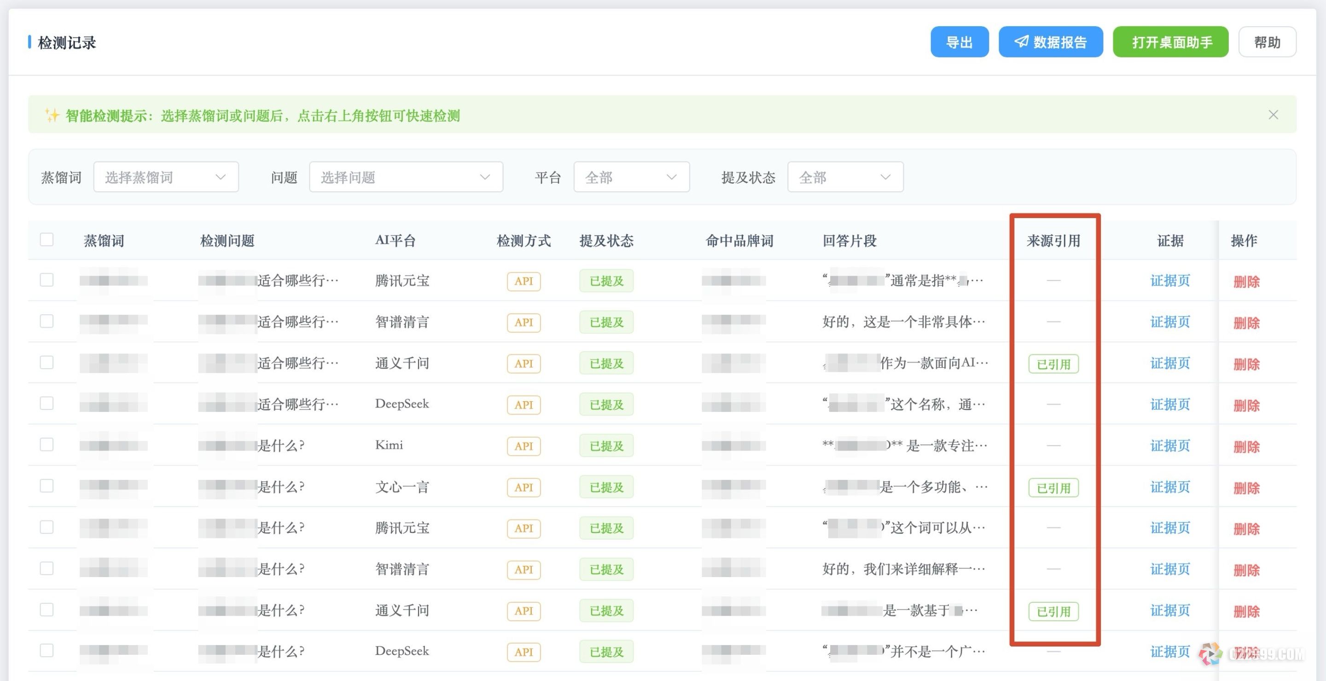1326x681 pixels.
Task: Expand the 提及状态 全部 dropdown
Action: (x=845, y=177)
